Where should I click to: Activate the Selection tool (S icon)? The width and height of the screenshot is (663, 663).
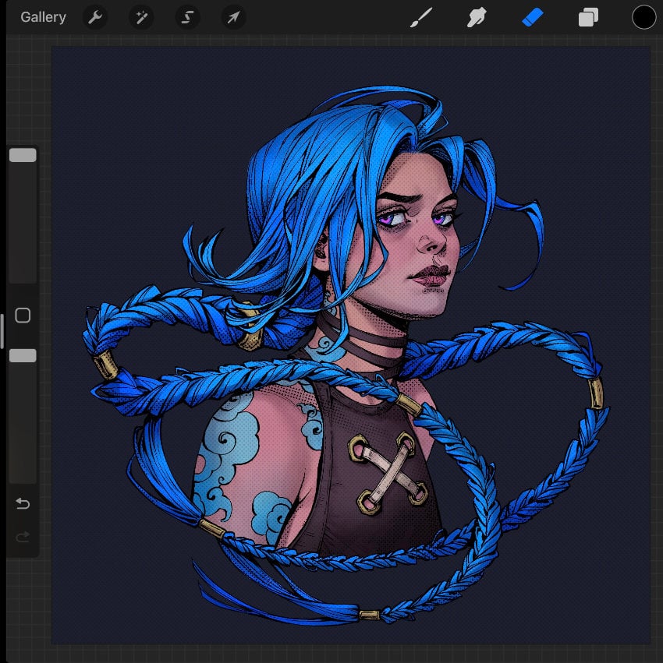187,17
